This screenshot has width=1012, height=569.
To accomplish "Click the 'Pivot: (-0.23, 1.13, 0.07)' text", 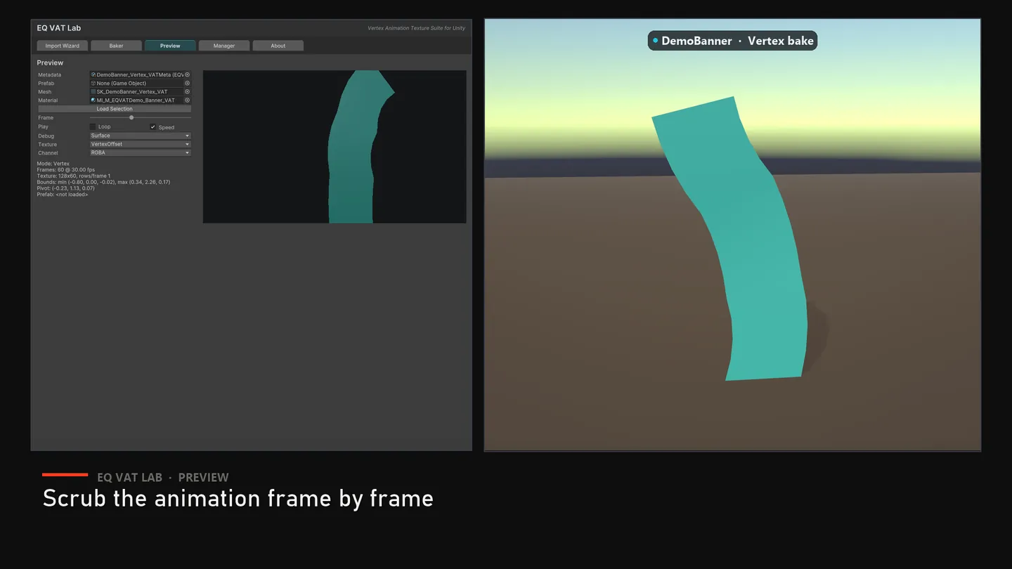I will tap(66, 188).
